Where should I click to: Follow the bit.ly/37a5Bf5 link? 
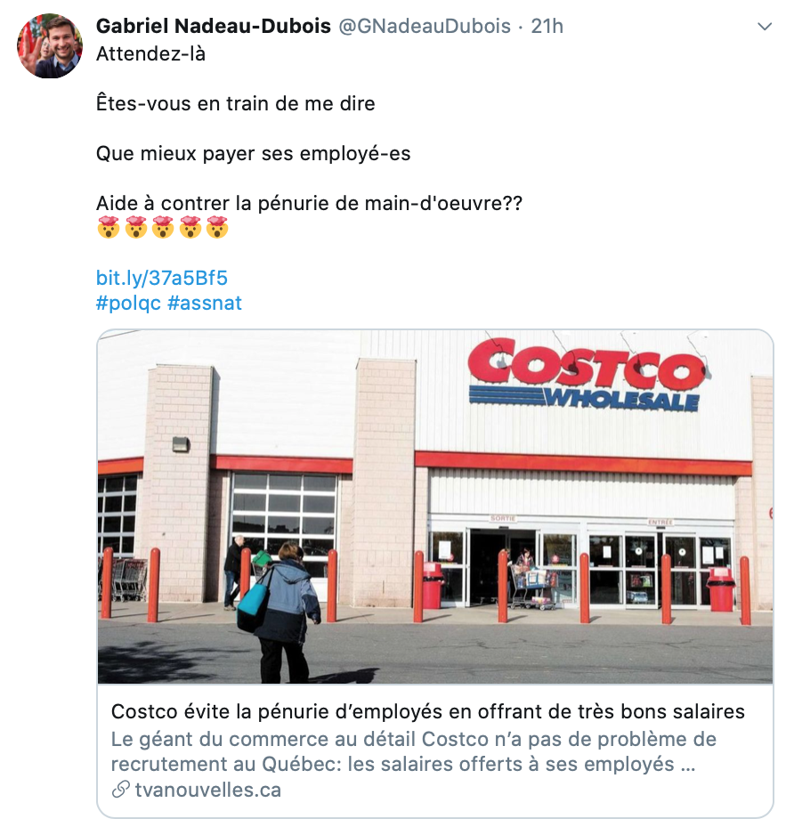[162, 278]
